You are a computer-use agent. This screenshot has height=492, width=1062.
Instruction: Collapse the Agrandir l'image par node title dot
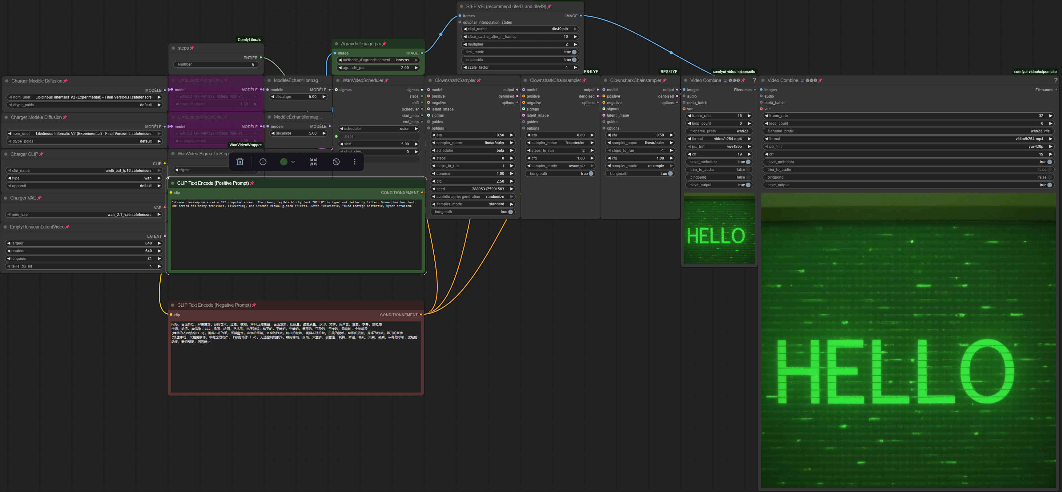click(336, 44)
